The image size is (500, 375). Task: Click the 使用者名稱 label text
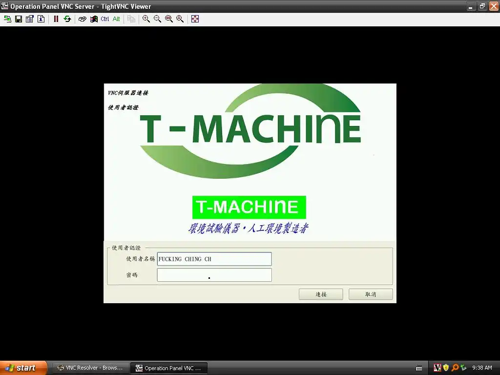140,259
